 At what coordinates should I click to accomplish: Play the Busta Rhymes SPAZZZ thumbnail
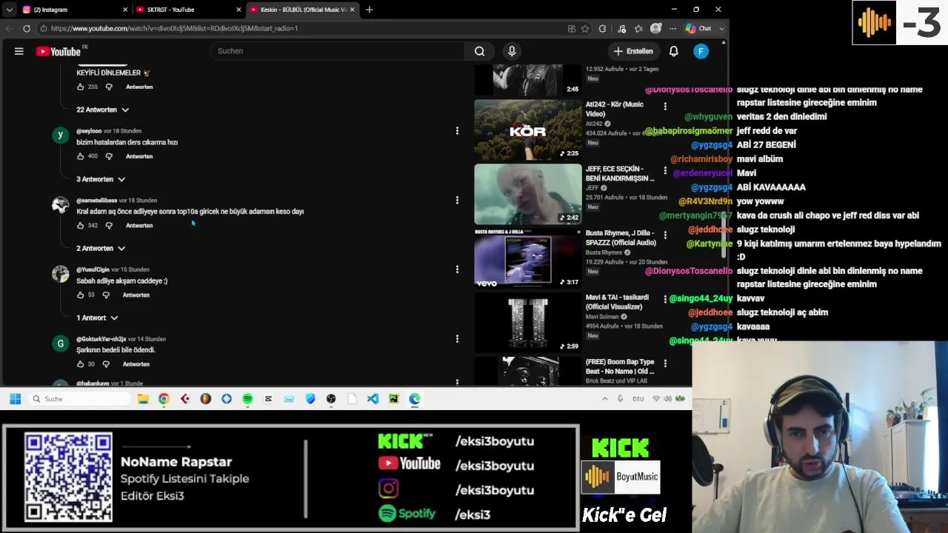tap(528, 258)
